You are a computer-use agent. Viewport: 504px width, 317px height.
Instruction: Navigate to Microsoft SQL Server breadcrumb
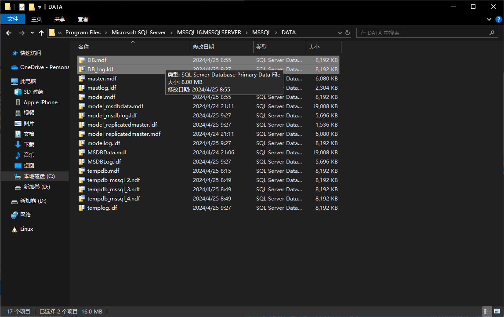[x=139, y=33]
